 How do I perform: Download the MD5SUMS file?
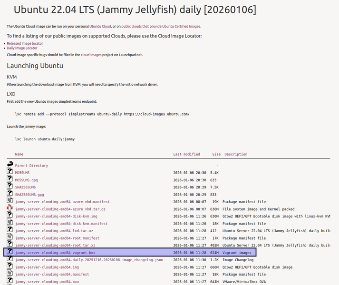tap(22, 173)
